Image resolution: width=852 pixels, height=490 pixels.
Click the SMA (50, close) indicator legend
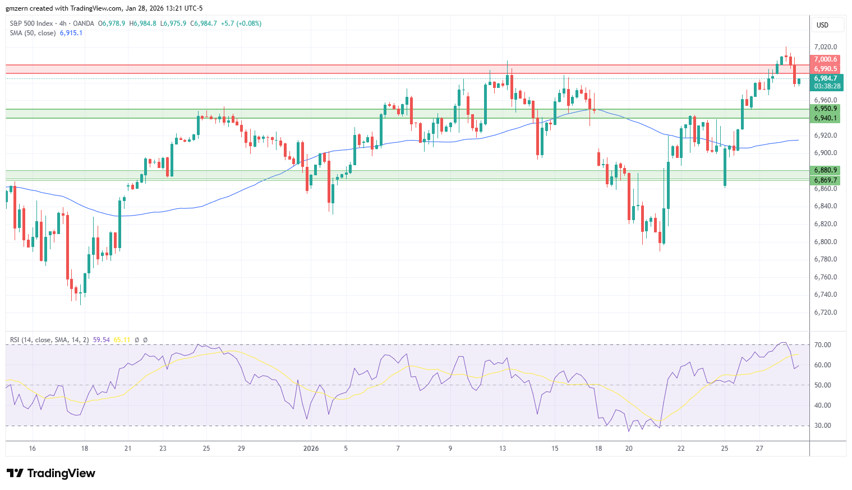point(33,33)
